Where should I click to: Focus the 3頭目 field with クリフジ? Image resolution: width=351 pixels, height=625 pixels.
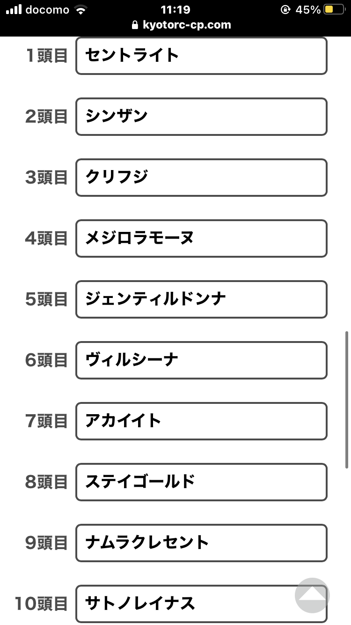[201, 178]
